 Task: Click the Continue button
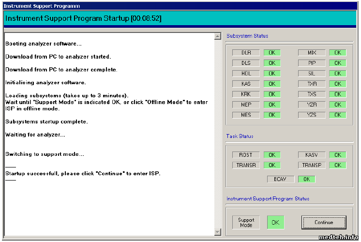324,223
